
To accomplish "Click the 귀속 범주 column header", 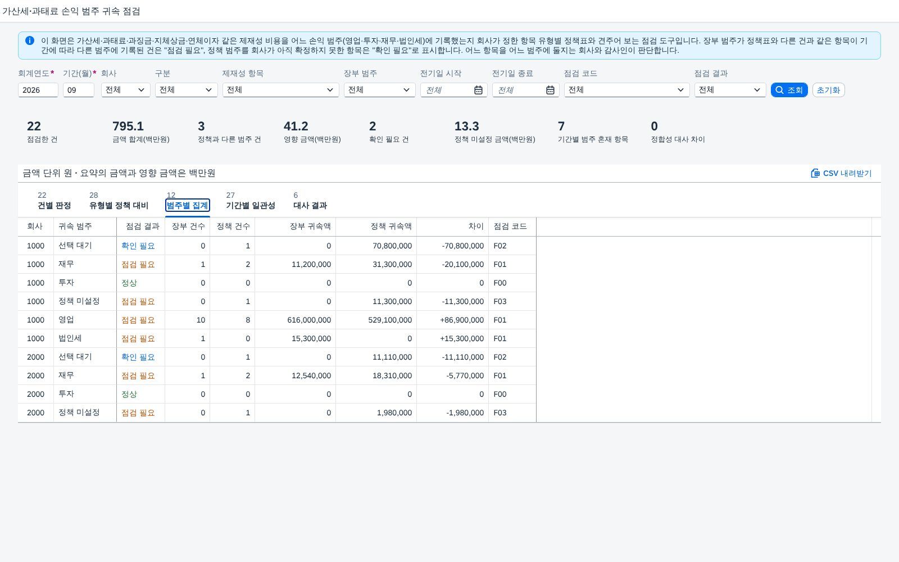I will coord(85,226).
